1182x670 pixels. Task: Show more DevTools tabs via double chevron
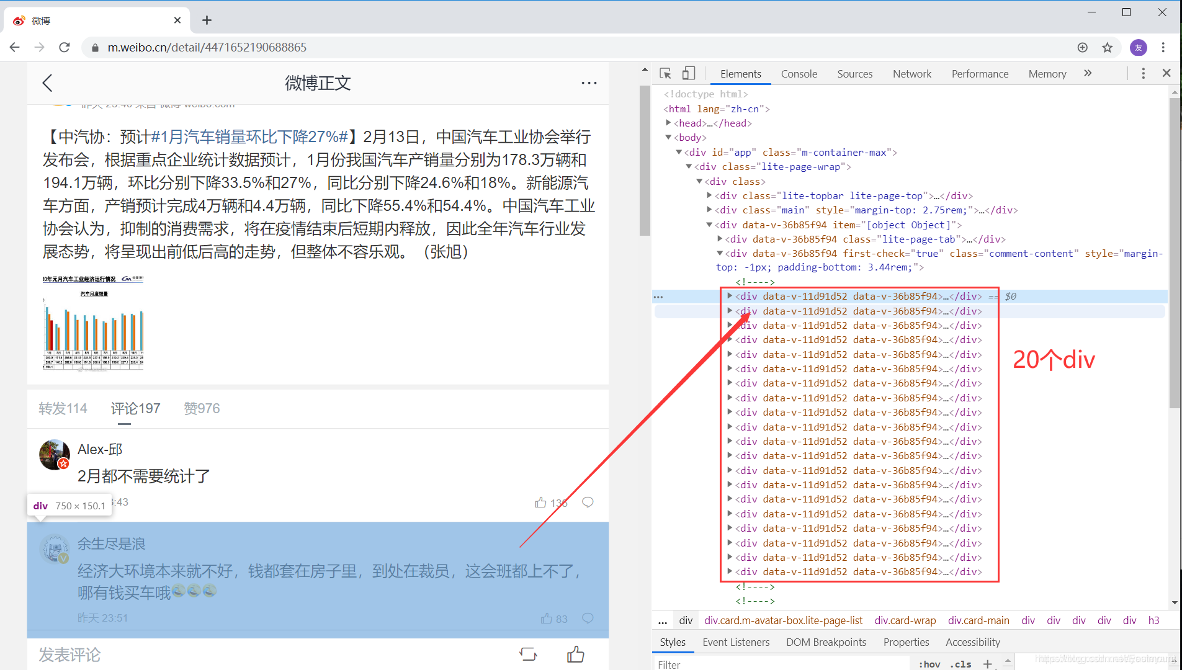pyautogui.click(x=1088, y=73)
